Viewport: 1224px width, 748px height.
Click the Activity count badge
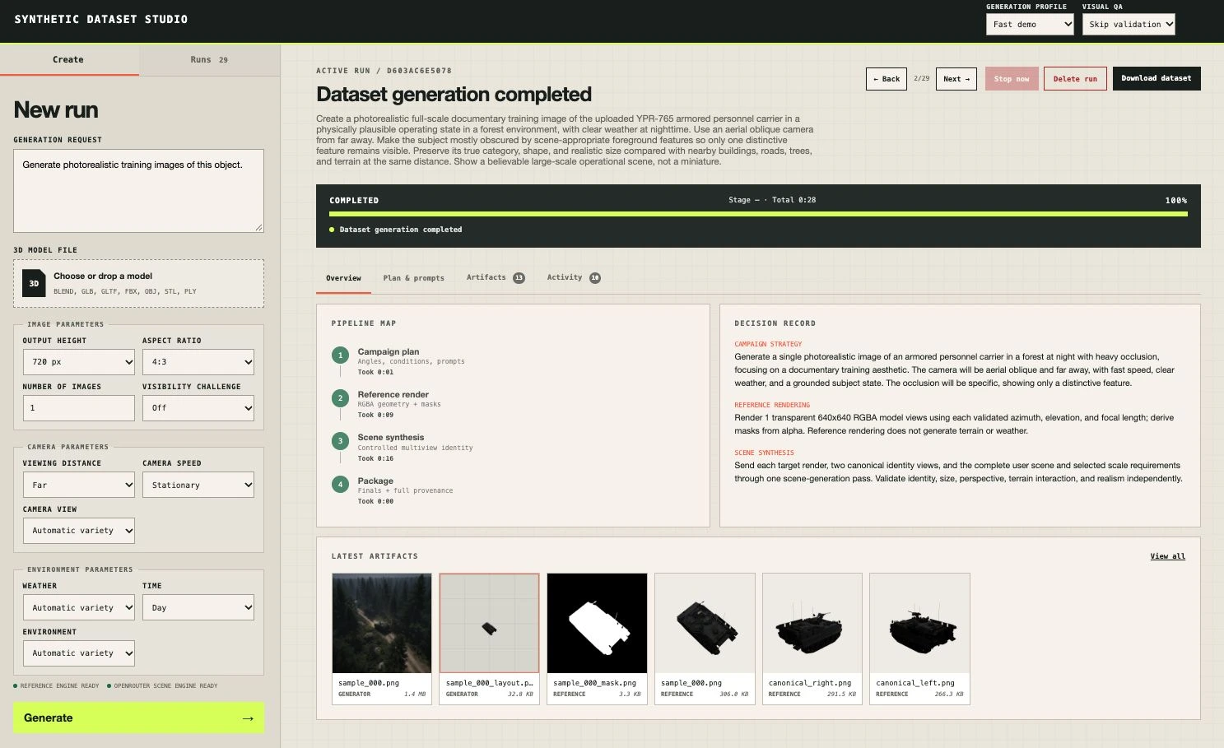coord(595,278)
